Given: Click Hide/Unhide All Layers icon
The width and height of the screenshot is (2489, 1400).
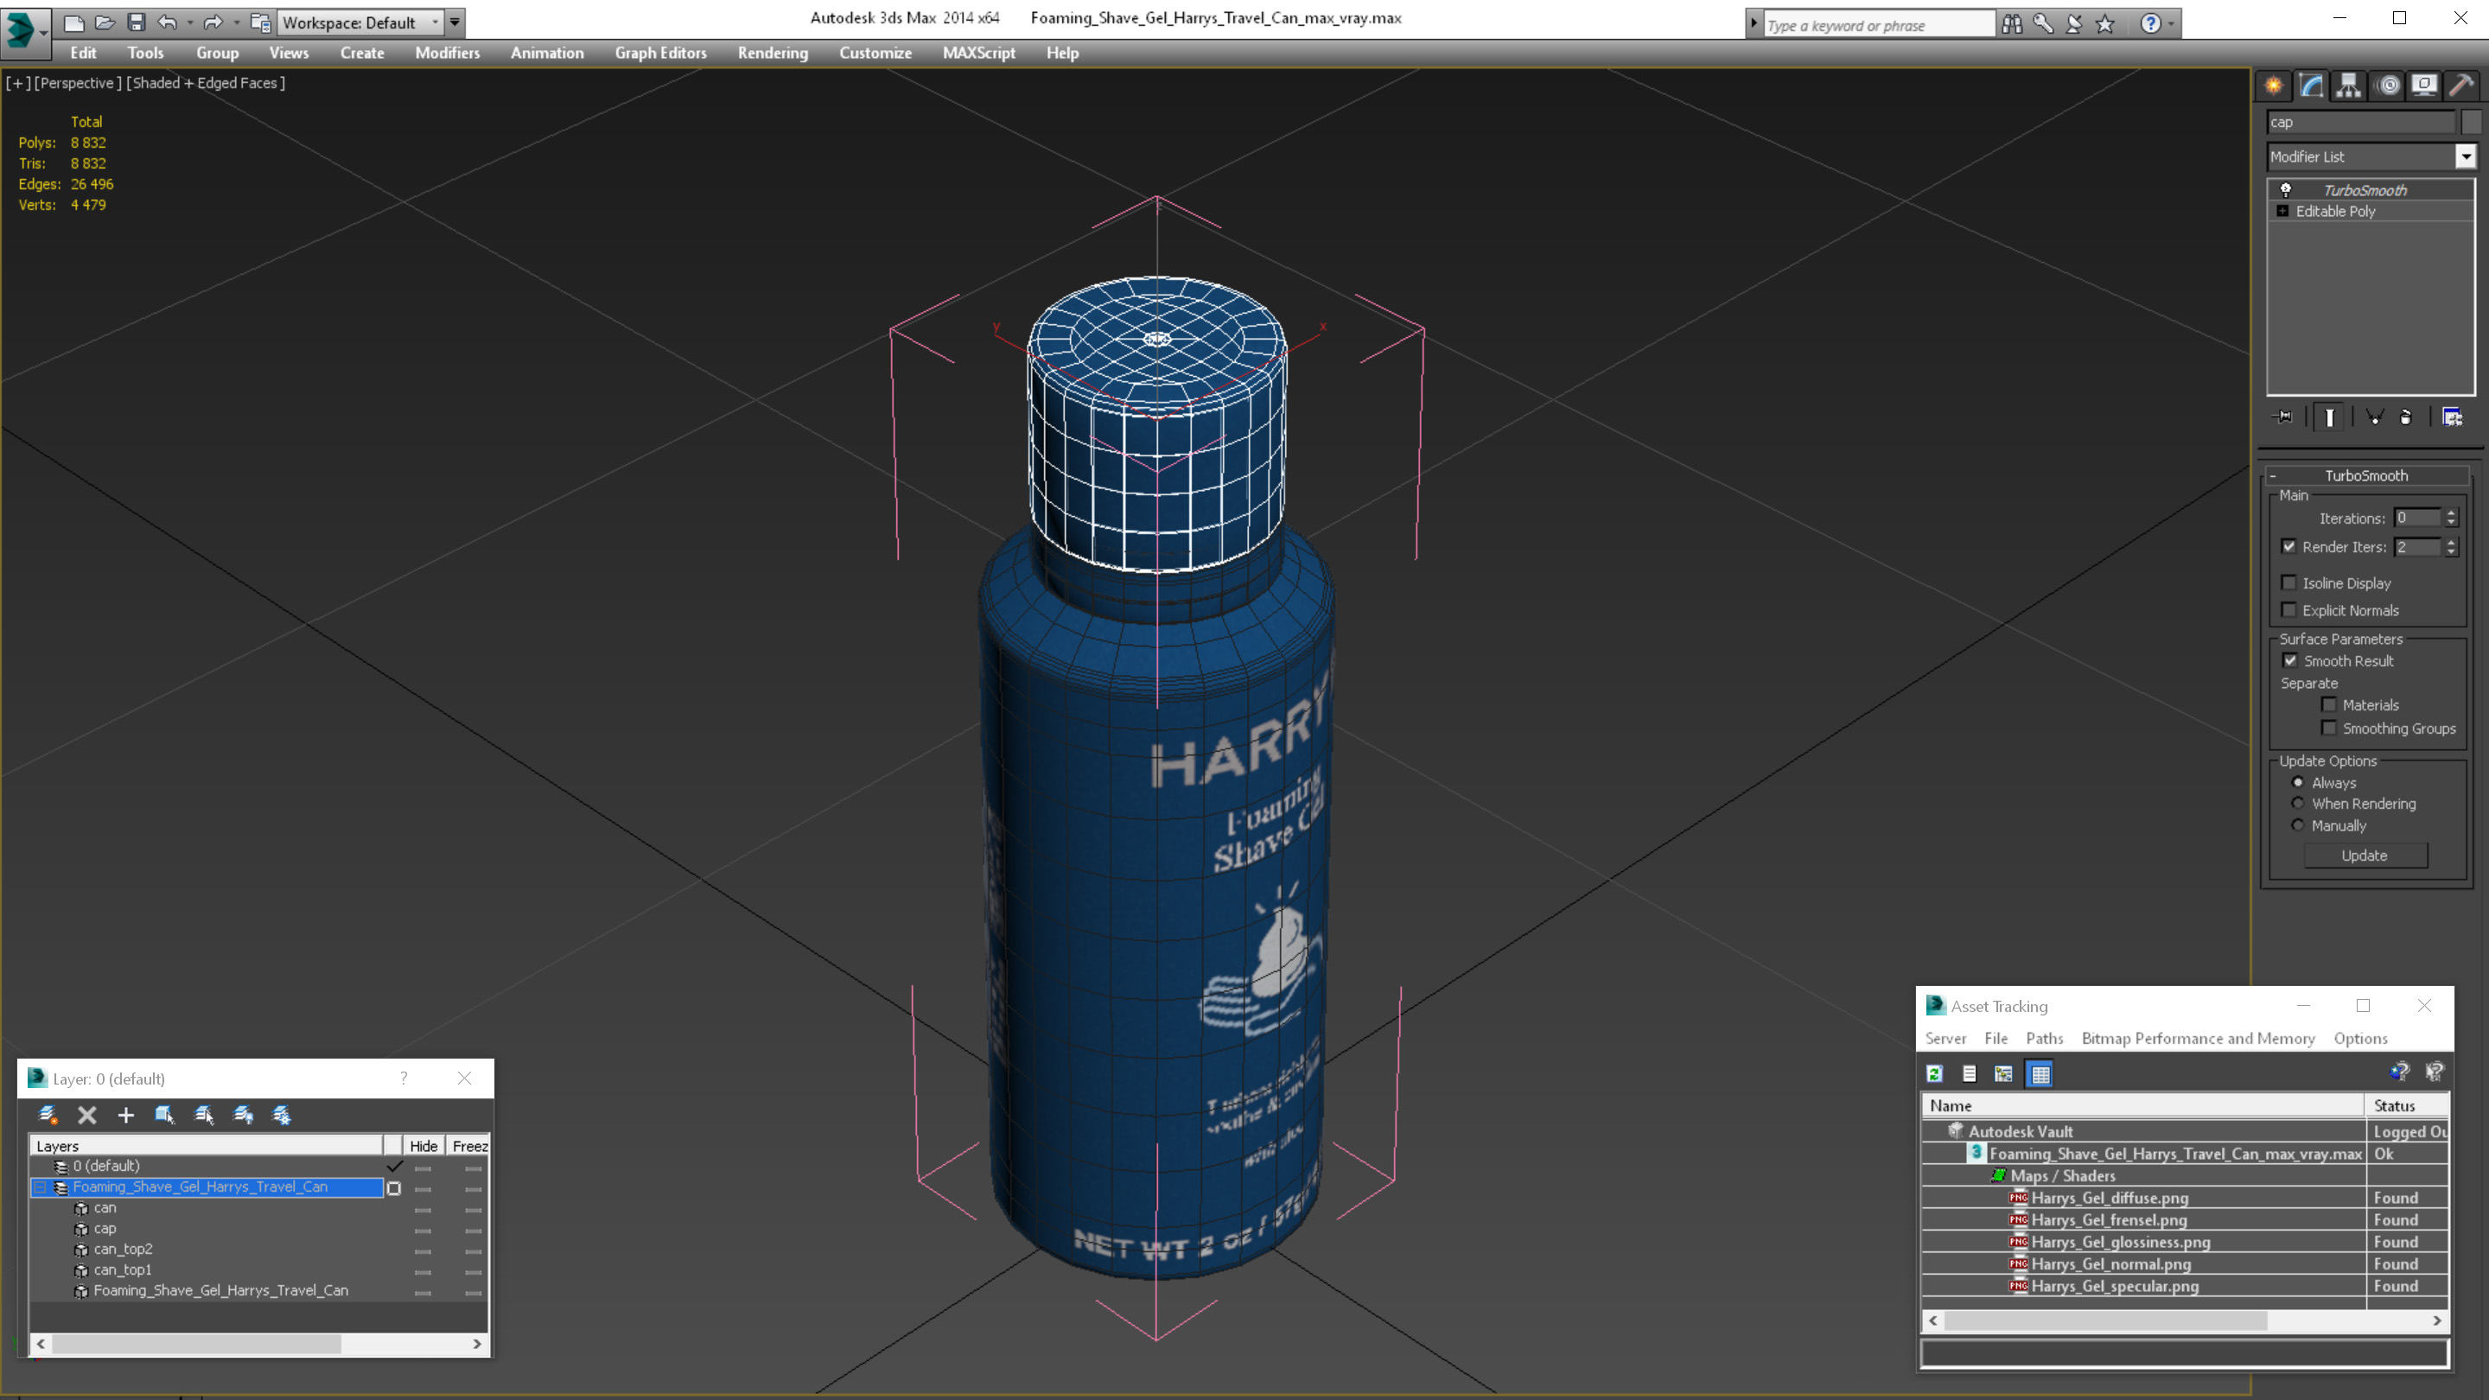Looking at the screenshot, I should pyautogui.click(x=244, y=1115).
